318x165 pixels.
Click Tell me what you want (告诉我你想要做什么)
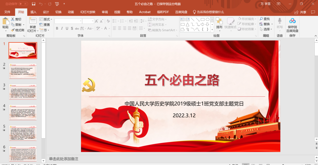pos(208,12)
